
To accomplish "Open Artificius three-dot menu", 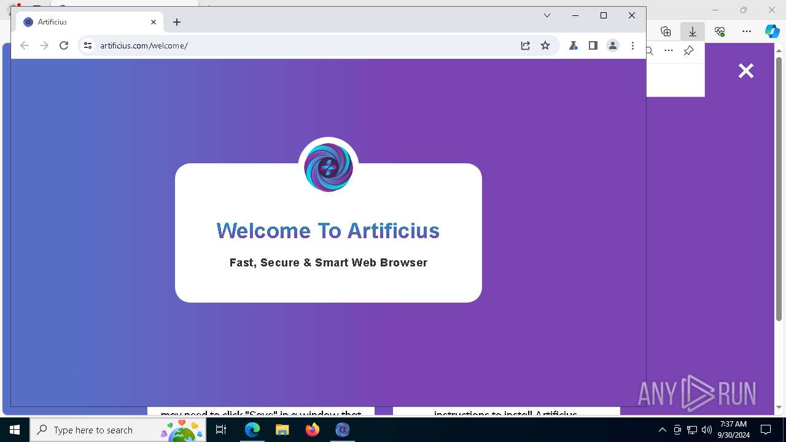I will point(632,45).
